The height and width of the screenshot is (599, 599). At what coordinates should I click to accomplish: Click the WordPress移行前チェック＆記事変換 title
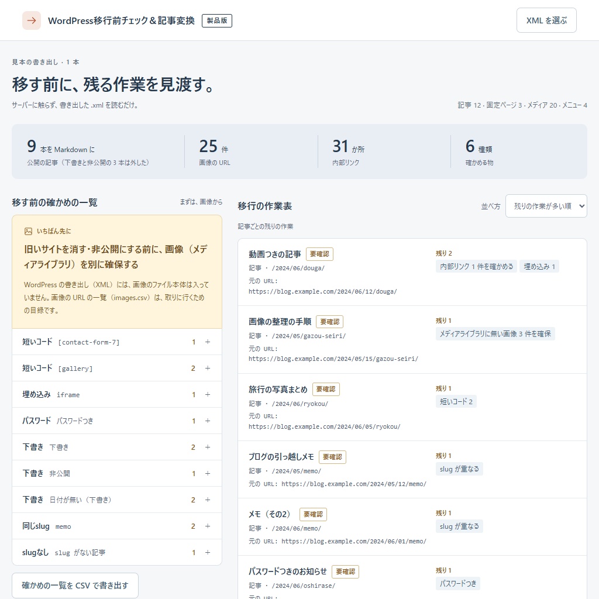point(121,20)
